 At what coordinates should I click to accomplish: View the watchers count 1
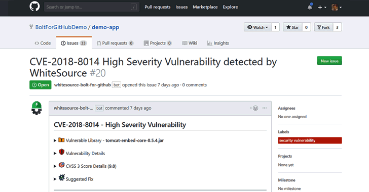pyautogui.click(x=275, y=27)
